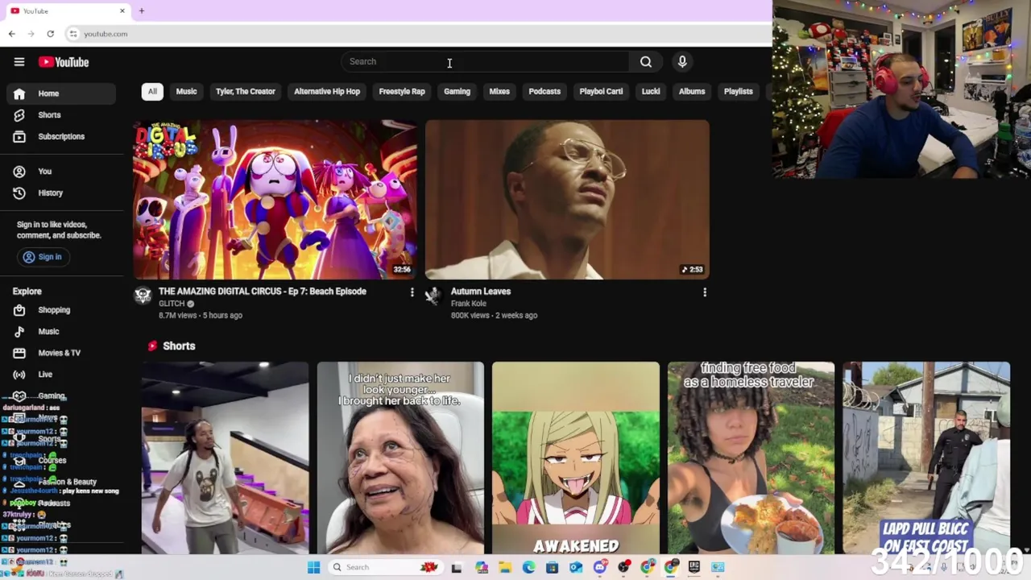Go forward with the browser forward arrow

click(31, 34)
